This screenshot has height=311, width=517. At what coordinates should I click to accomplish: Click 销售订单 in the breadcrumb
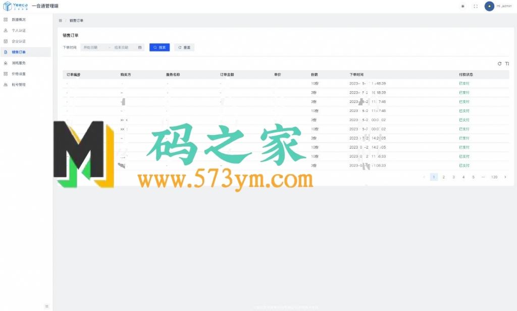click(x=77, y=20)
